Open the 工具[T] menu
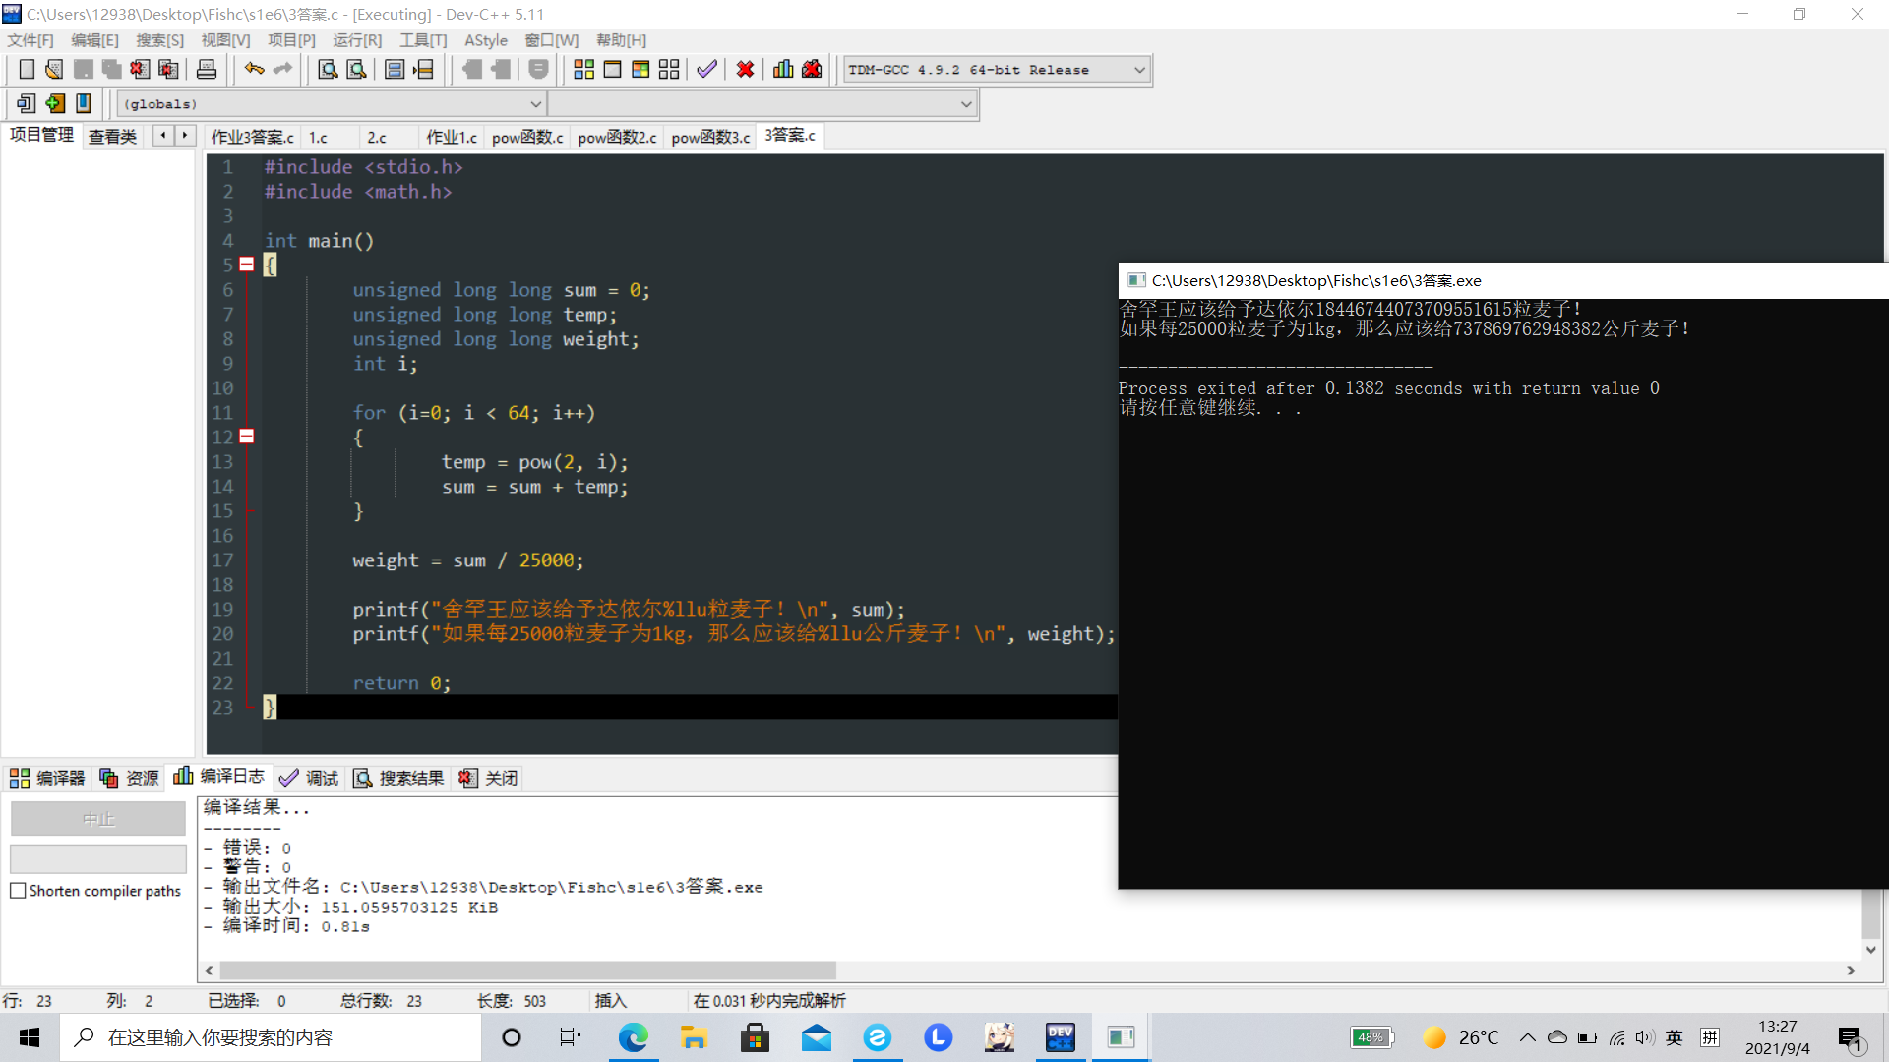1889x1062 pixels. [x=423, y=40]
